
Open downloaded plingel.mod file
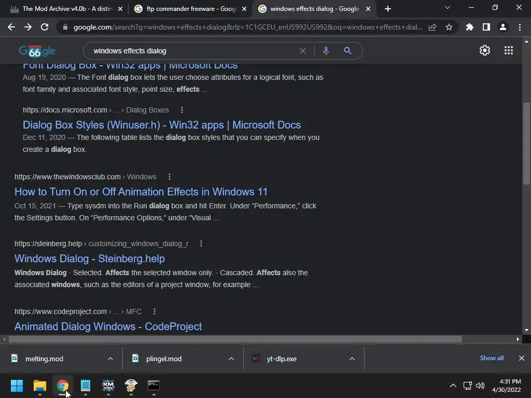click(163, 359)
